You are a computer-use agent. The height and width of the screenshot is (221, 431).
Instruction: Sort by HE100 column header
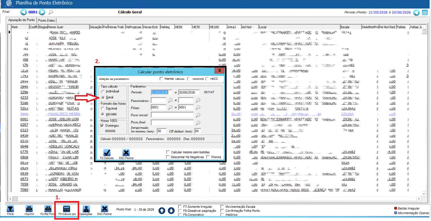click(x=218, y=27)
